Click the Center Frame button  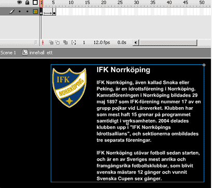pos(43,42)
